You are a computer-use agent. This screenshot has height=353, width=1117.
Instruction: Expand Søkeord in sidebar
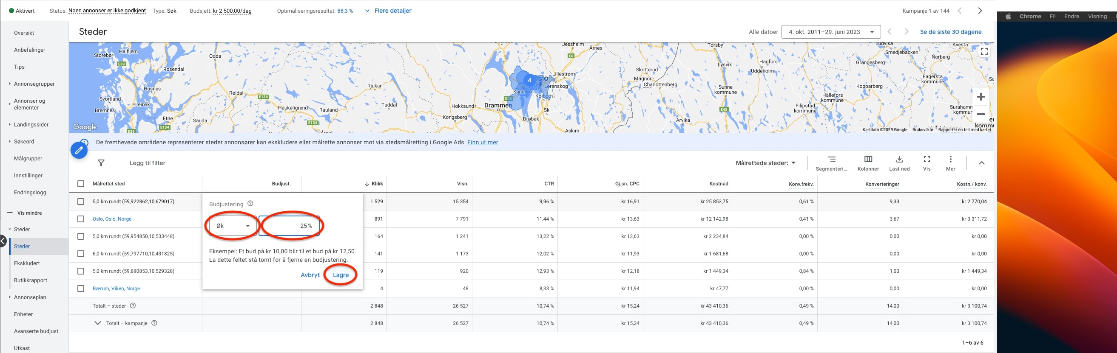(9, 141)
